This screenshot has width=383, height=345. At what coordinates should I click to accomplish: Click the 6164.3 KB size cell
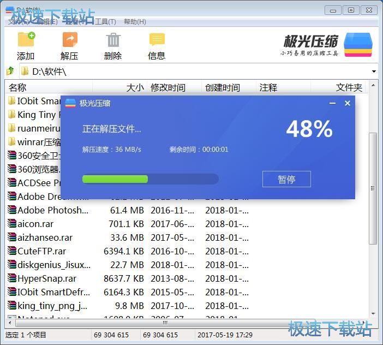coord(124,292)
